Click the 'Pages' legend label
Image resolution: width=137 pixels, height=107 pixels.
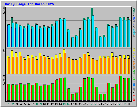pos(134,33)
